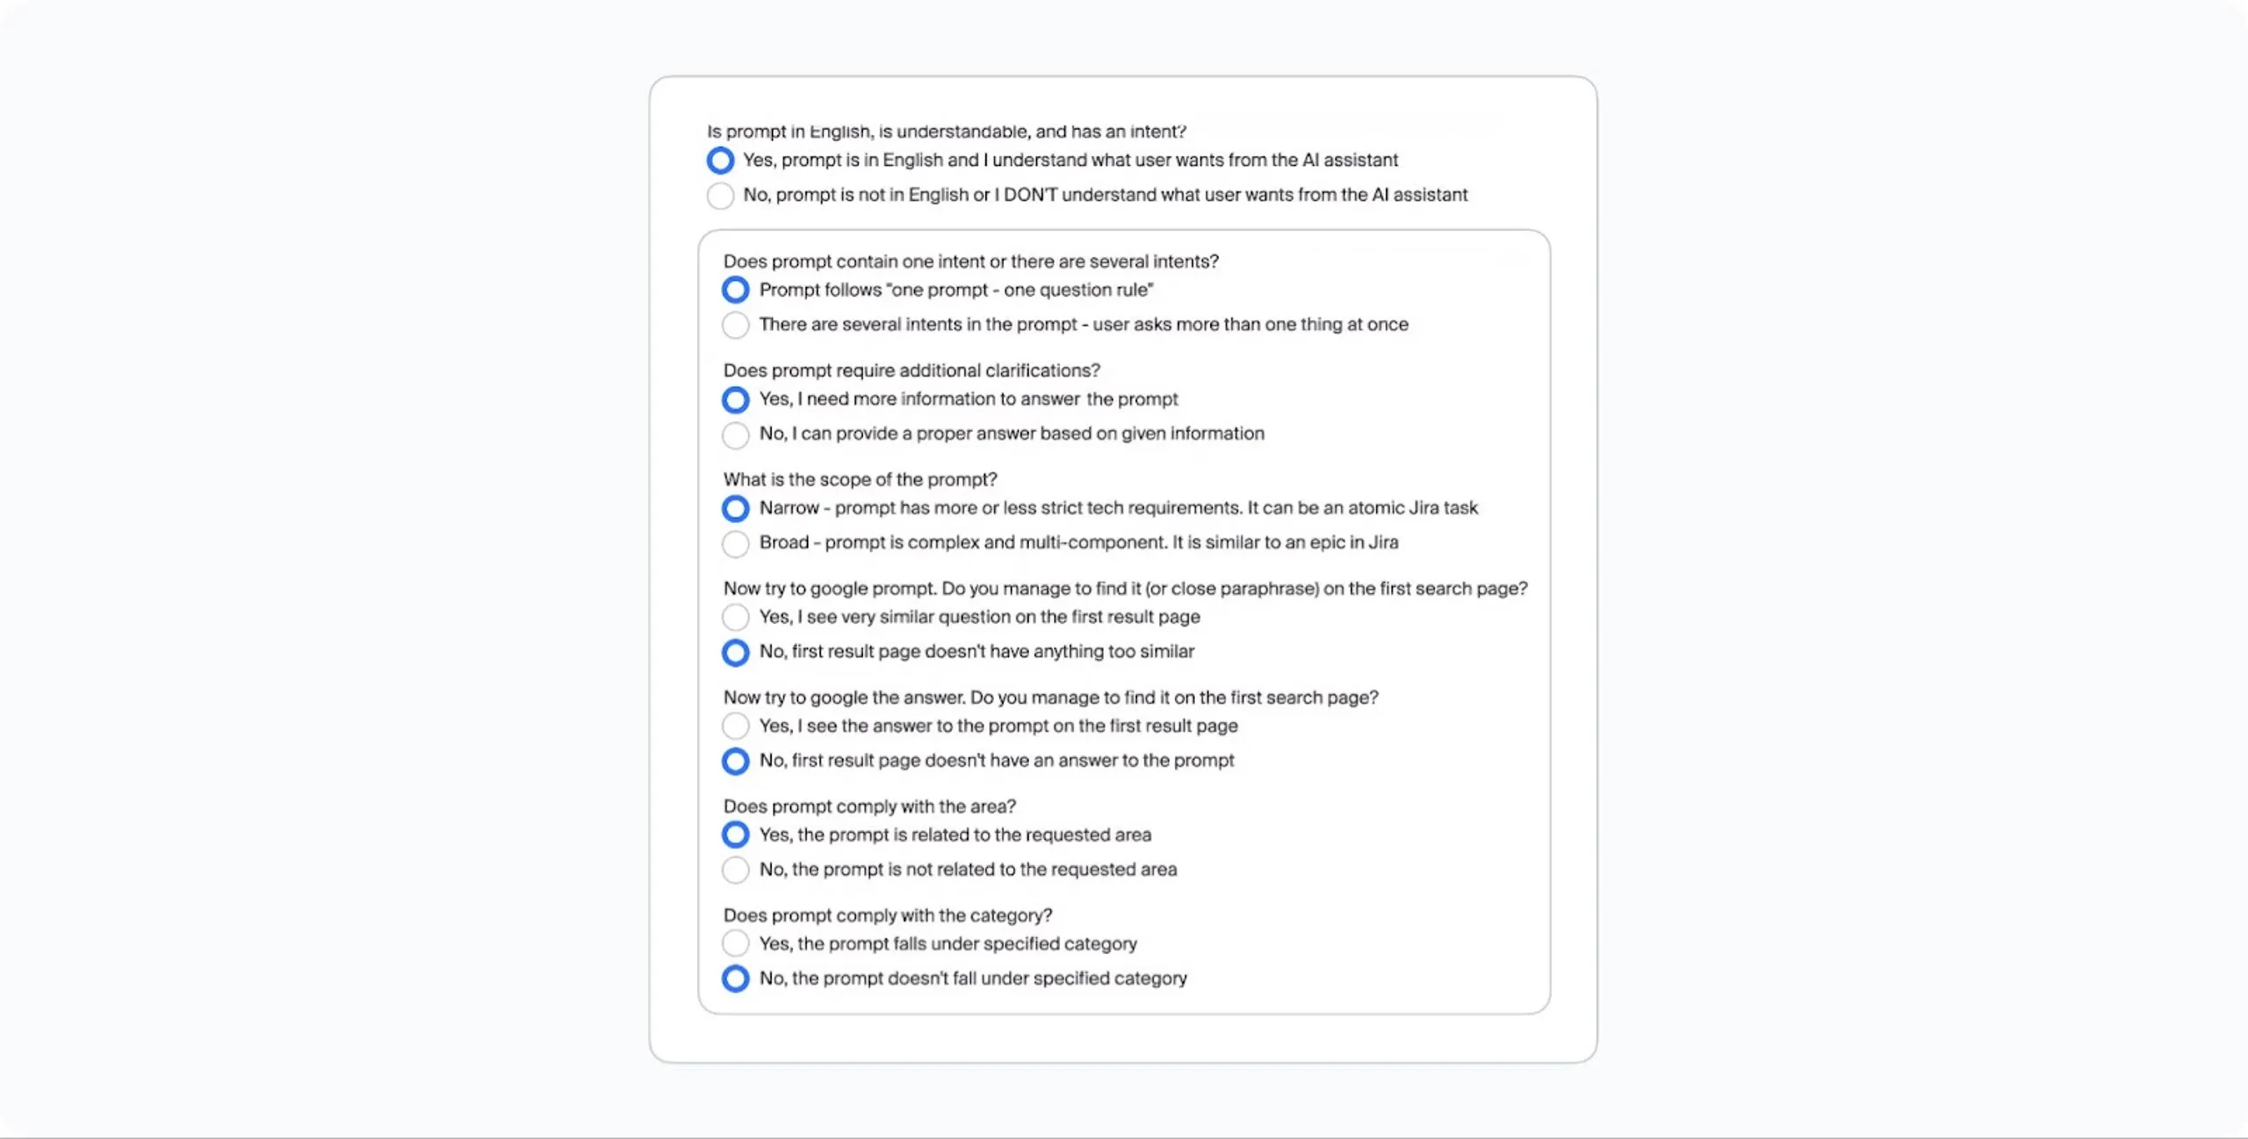Select 'No, first result page doesn't have answer'

pos(735,760)
